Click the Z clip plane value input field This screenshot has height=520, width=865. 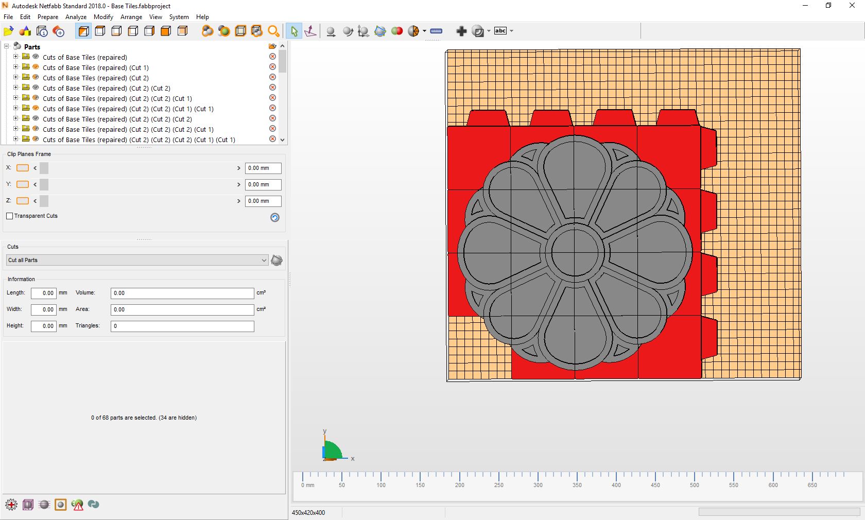[263, 201]
